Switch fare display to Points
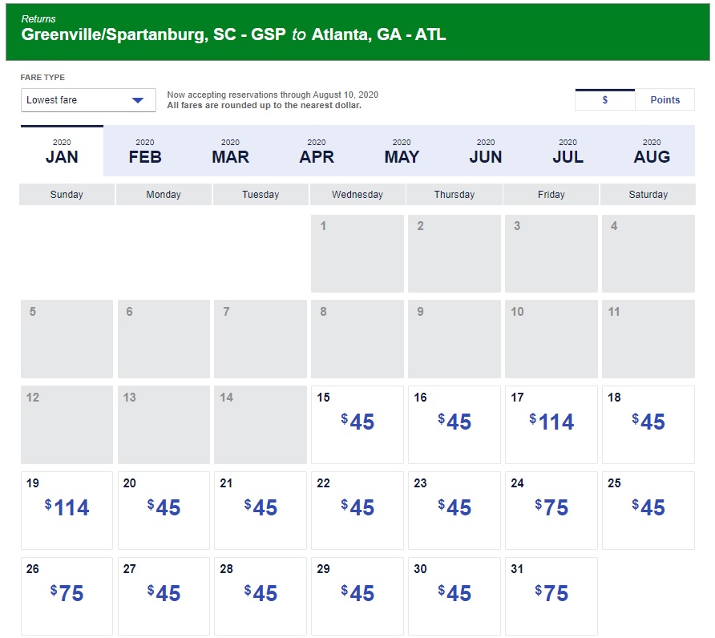Image resolution: width=715 pixels, height=638 pixels. (665, 100)
